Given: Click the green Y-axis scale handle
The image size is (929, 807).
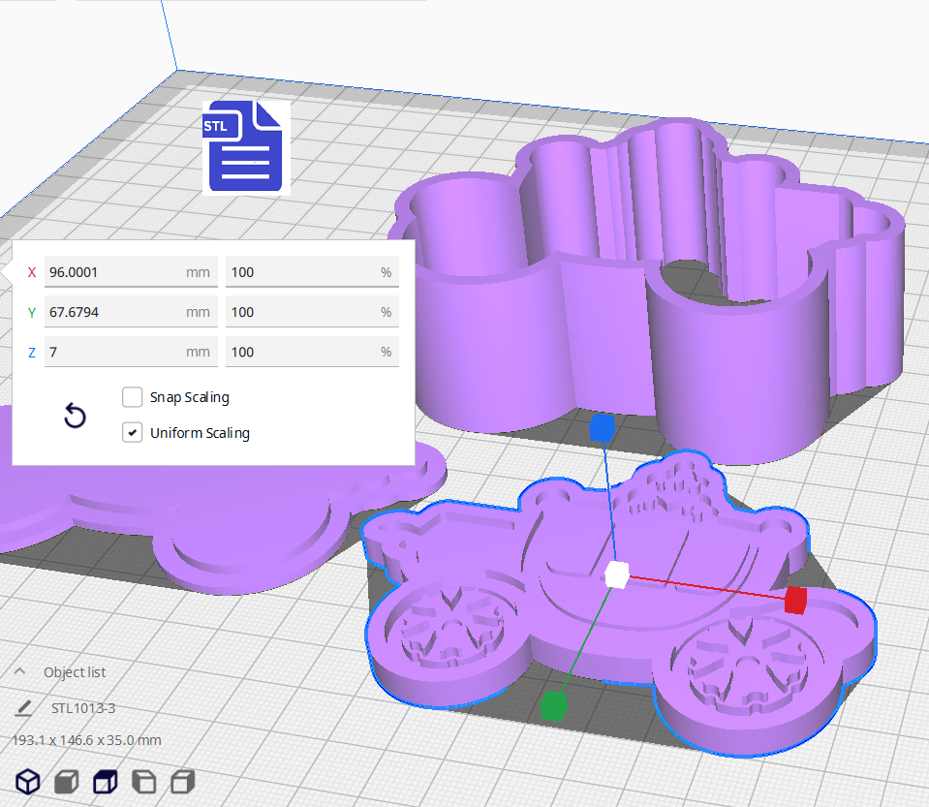Looking at the screenshot, I should tap(553, 705).
